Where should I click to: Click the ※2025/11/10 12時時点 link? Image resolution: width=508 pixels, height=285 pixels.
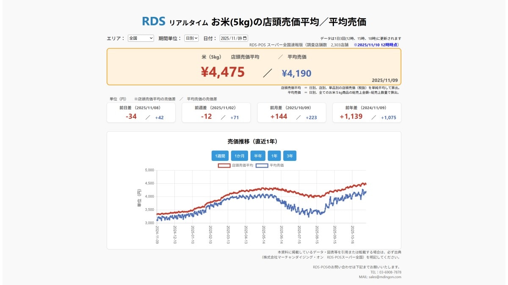[x=376, y=43]
